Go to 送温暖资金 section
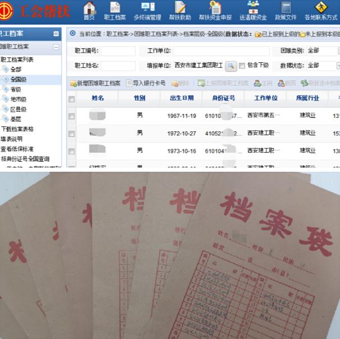 (x=253, y=10)
